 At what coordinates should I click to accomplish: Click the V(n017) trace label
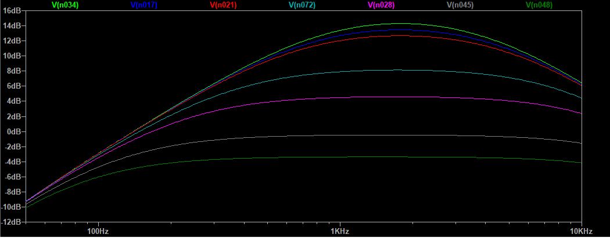pos(144,5)
